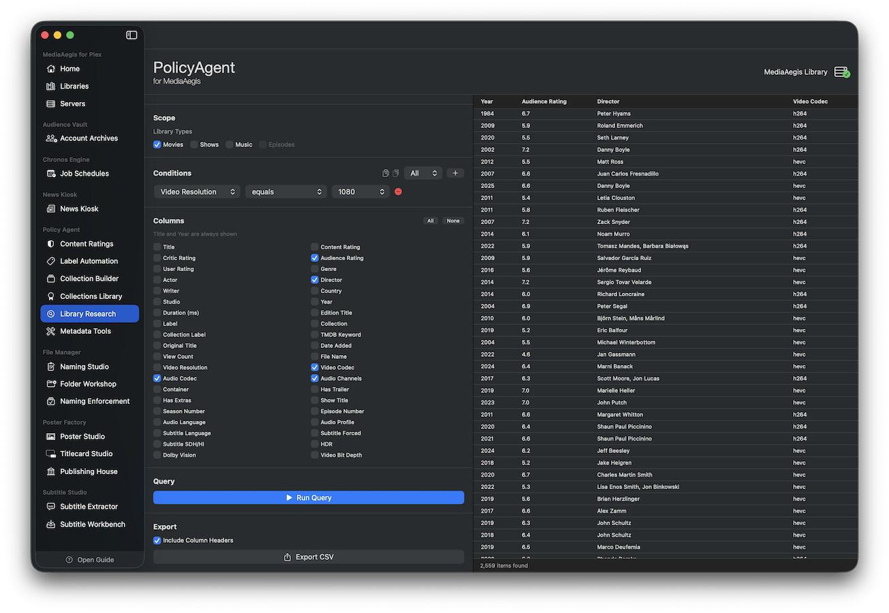Click the Run Query button

(x=309, y=498)
